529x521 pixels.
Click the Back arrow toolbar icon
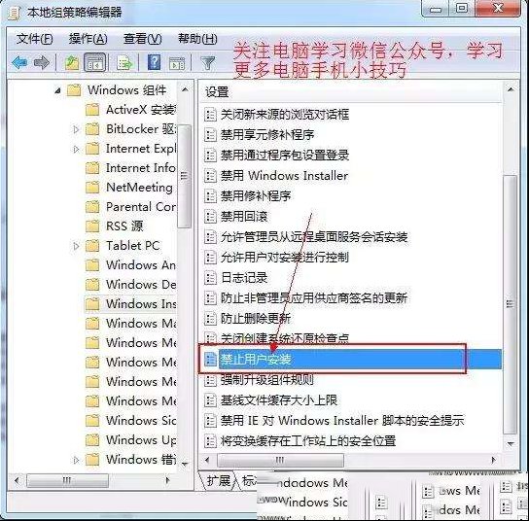click(19, 63)
